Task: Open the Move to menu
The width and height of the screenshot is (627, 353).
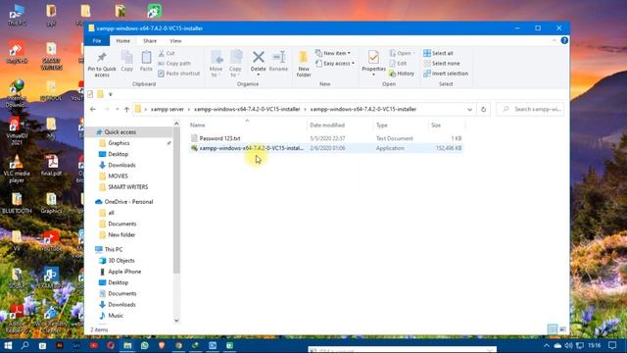Action: [x=217, y=64]
